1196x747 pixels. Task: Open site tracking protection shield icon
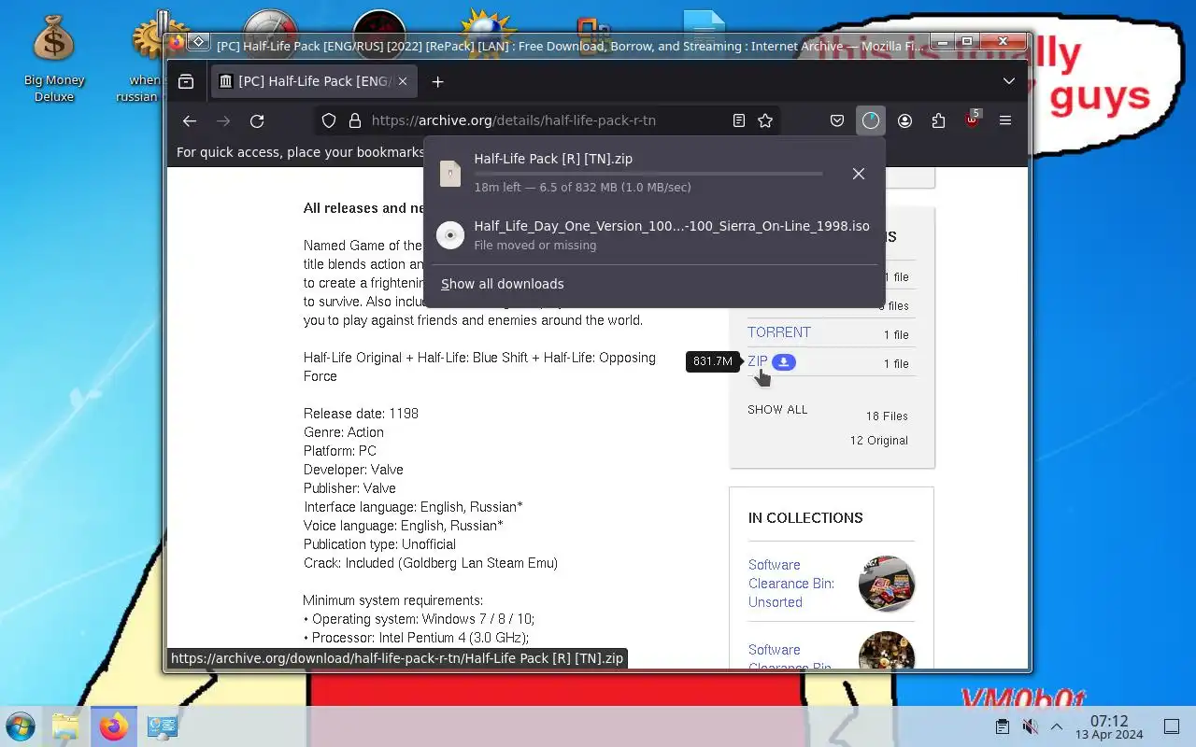(x=329, y=120)
